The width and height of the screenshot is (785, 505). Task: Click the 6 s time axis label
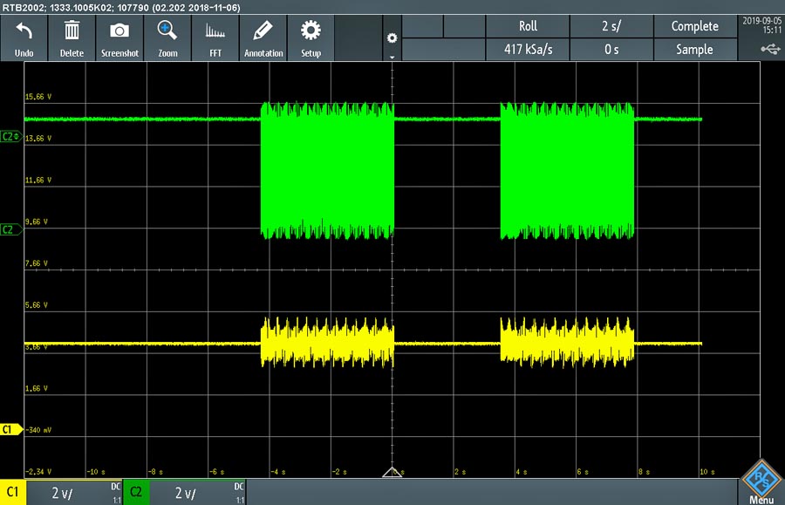(583, 472)
